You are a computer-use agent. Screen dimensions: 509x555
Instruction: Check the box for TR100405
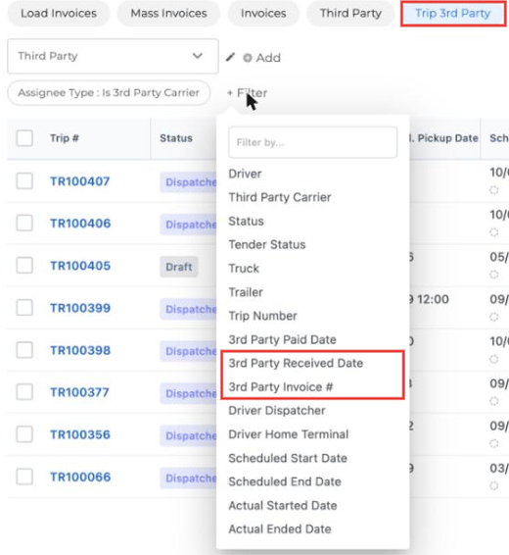(x=24, y=266)
